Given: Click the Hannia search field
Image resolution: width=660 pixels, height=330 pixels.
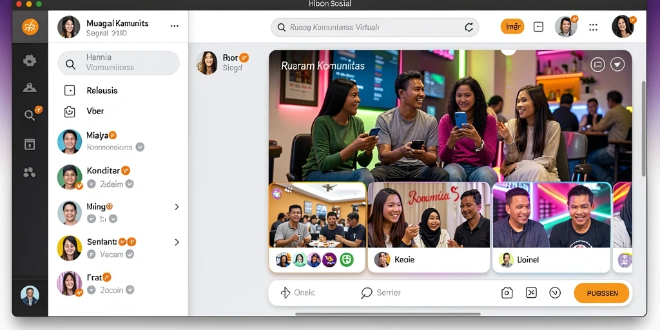Looking at the screenshot, I should [119, 63].
